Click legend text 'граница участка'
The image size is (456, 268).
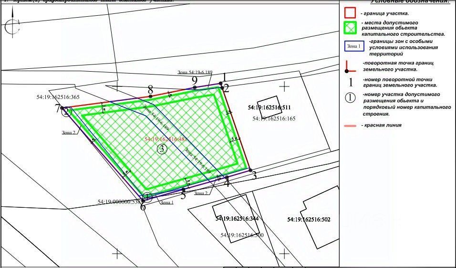pyautogui.click(x=385, y=13)
